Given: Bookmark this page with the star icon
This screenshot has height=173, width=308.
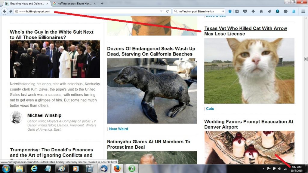Looking at the screenshot, I should [x=230, y=11].
